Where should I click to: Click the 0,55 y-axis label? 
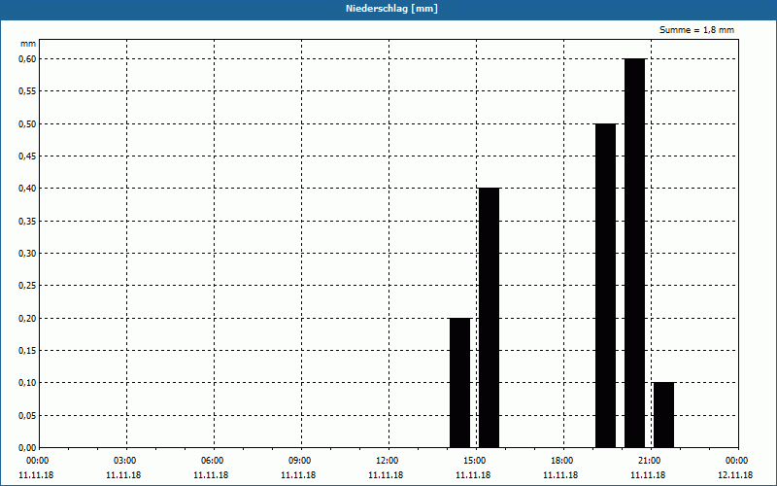[27, 91]
